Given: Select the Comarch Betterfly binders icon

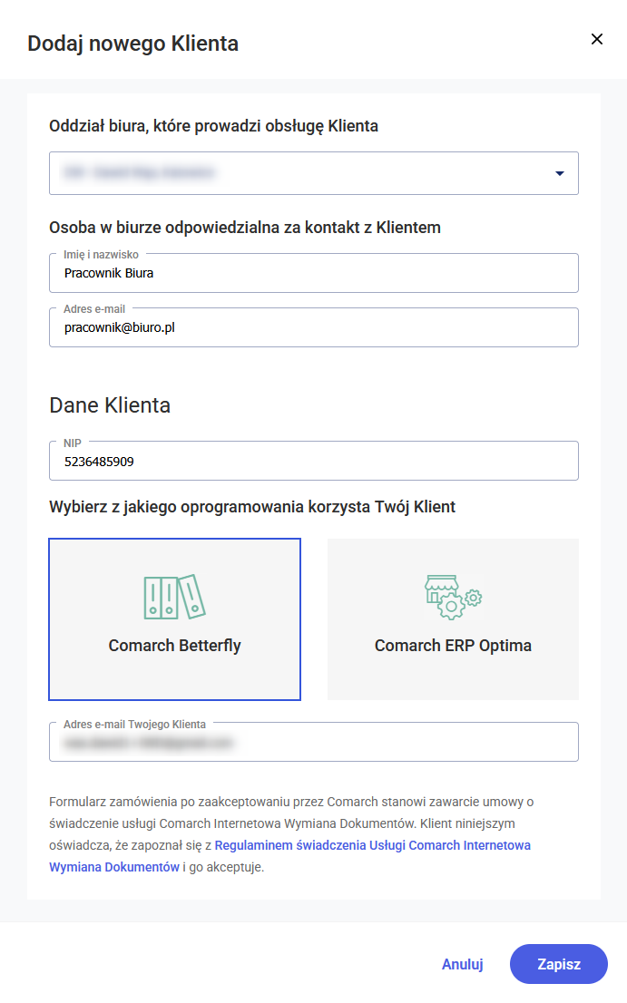Looking at the screenshot, I should (174, 597).
